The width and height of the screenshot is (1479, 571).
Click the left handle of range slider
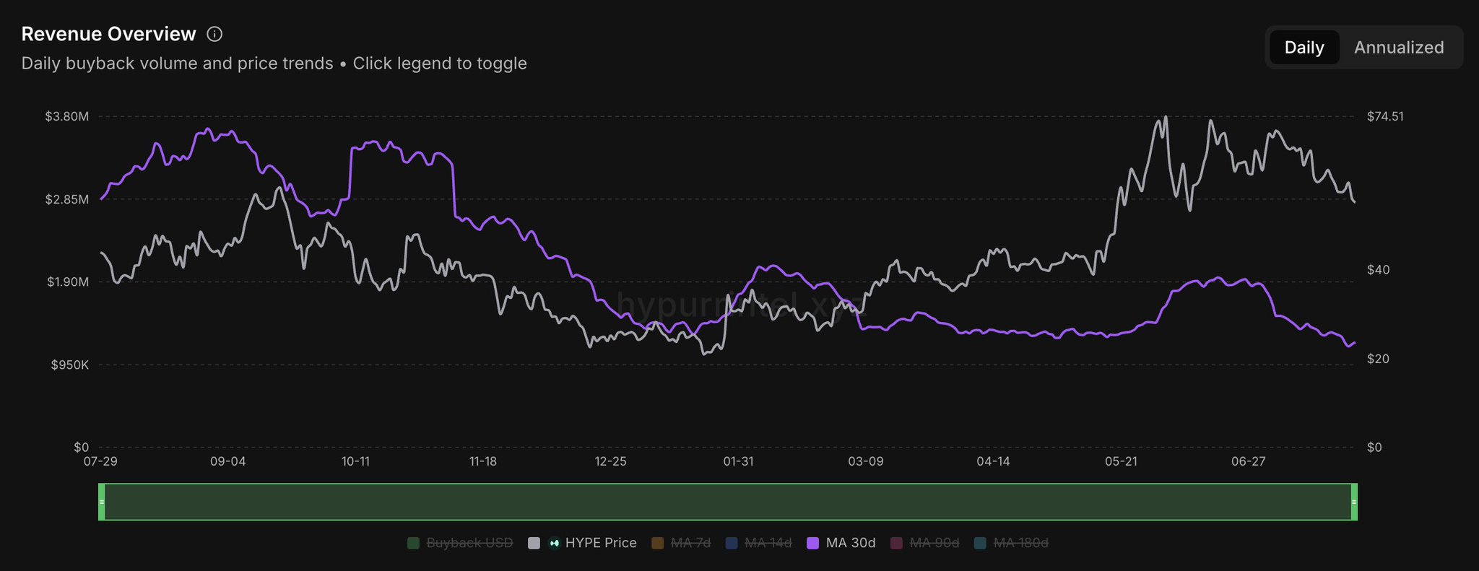[x=102, y=502]
